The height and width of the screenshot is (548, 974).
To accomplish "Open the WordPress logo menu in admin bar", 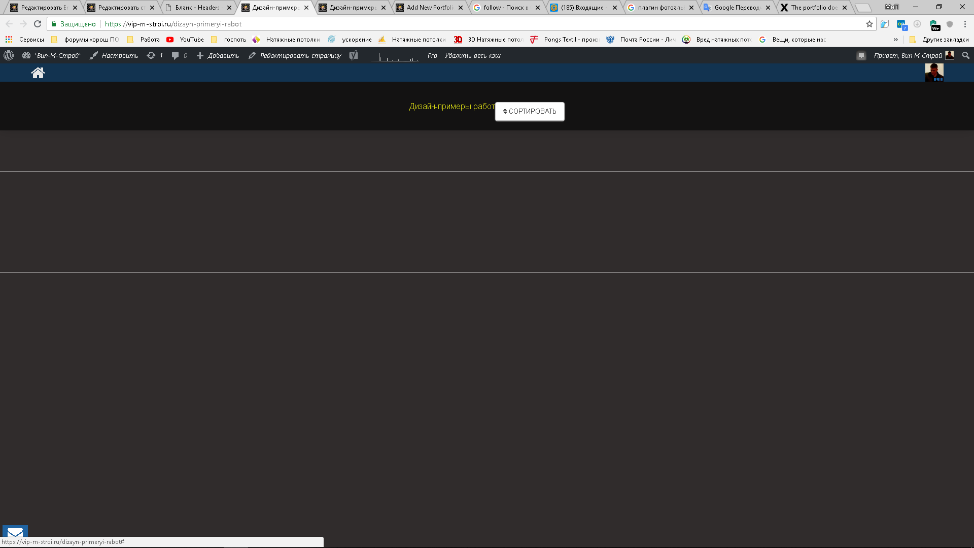I will 9,56.
